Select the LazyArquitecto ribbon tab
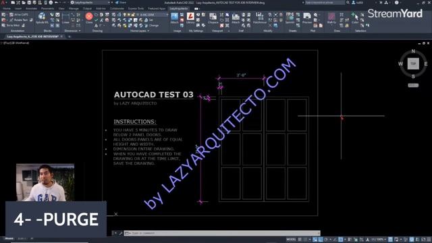Image resolution: width=432 pixels, height=243 pixels. pyautogui.click(x=178, y=9)
